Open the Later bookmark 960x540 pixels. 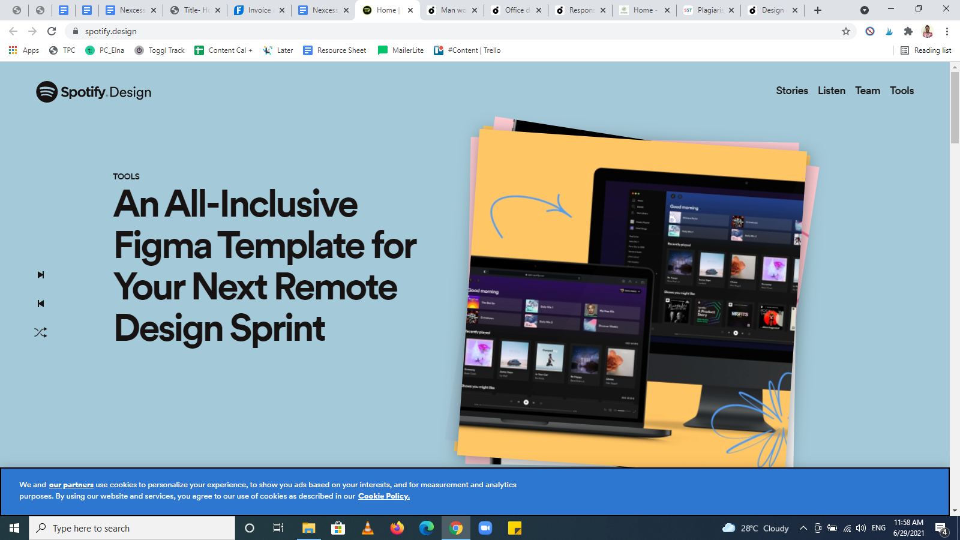278,50
